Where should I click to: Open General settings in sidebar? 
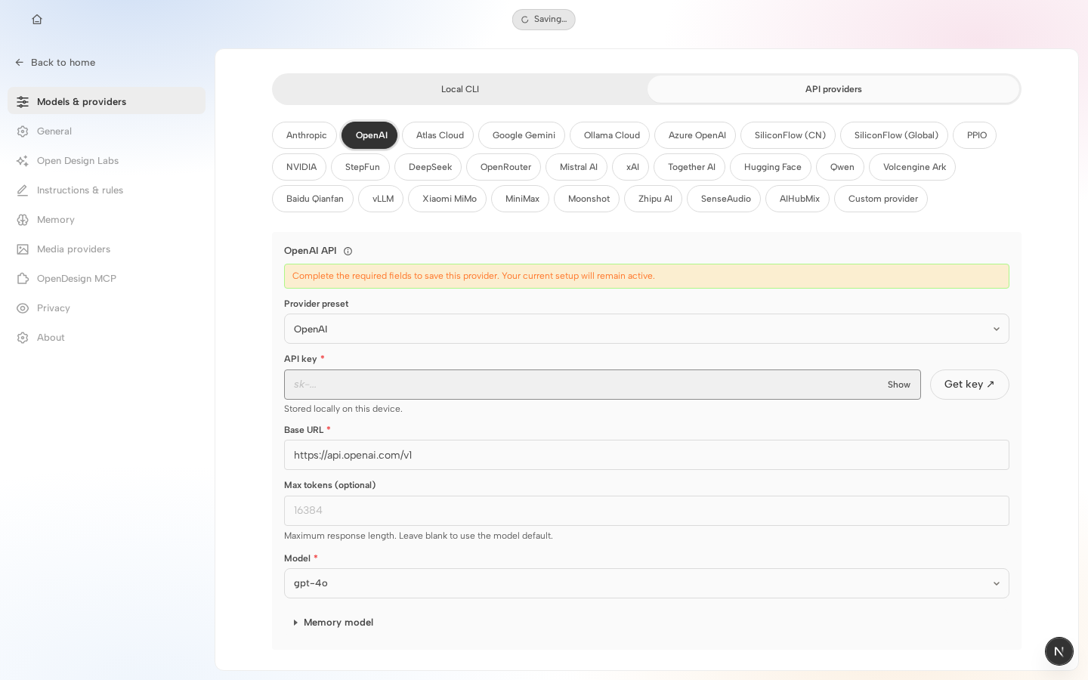107,131
